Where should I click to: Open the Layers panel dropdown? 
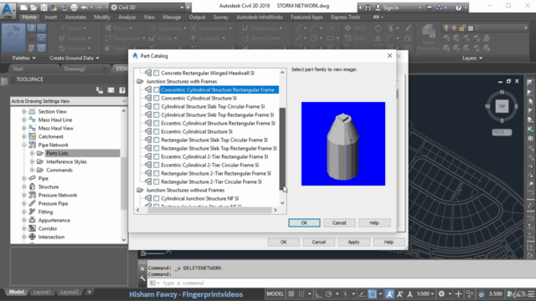pyautogui.click(x=472, y=58)
